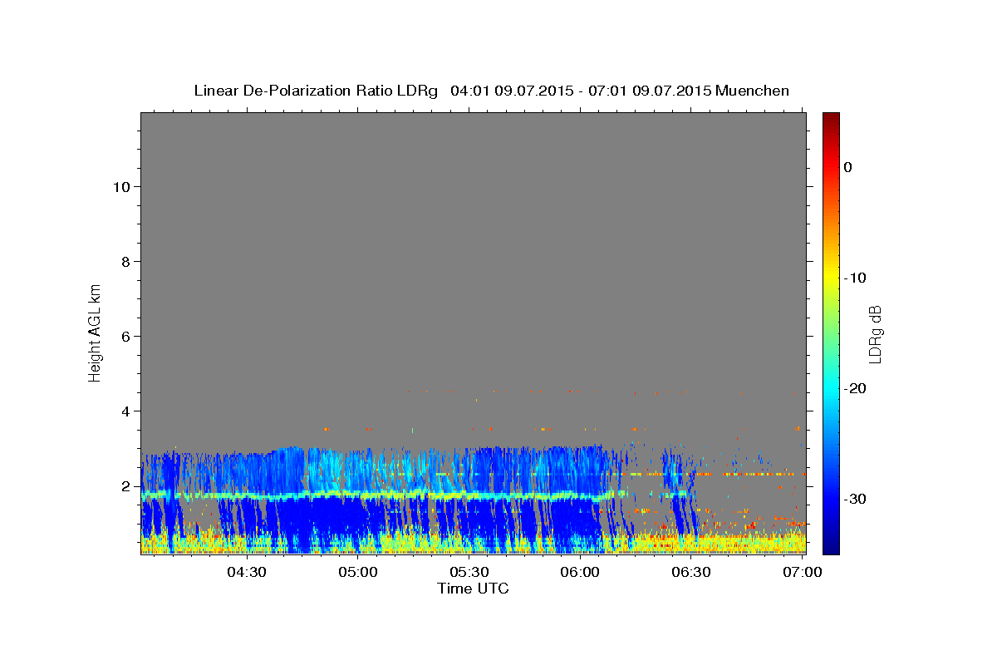Click the height tick label 2
Viewport: 997px width, 665px height.
tap(126, 486)
